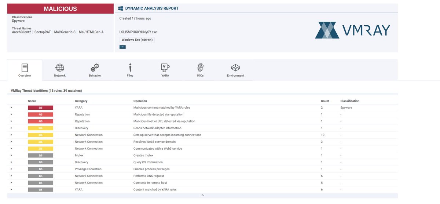The height and width of the screenshot is (204, 440).
Task: Expand the Sets up server row
Action: 11,135
